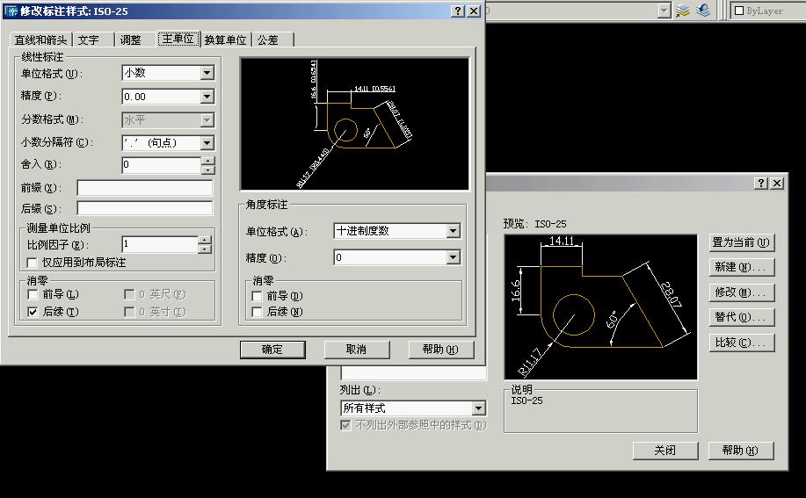Viewport: 806px width, 498px height.
Task: Click the question mark in Dimension Style Manager title bar
Action: coord(761,183)
